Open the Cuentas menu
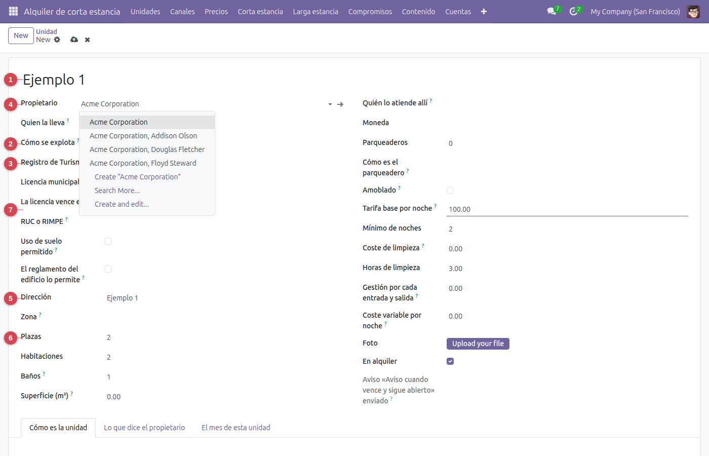The image size is (709, 456). (x=458, y=11)
